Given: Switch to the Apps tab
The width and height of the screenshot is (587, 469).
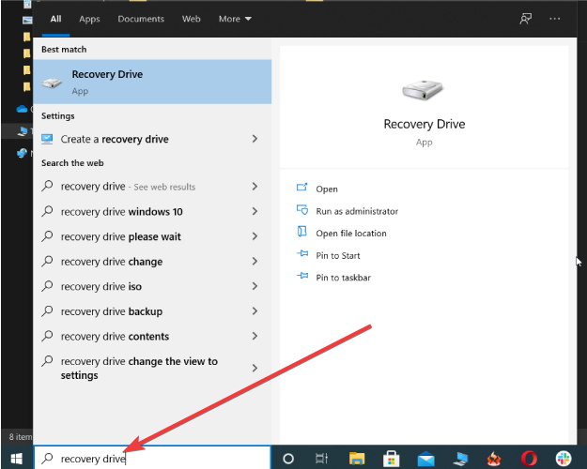Looking at the screenshot, I should (x=89, y=19).
